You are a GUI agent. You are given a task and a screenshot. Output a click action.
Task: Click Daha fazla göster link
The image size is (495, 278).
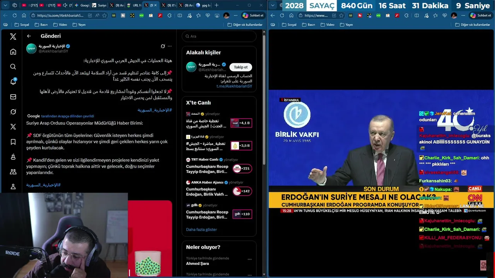[201, 229]
